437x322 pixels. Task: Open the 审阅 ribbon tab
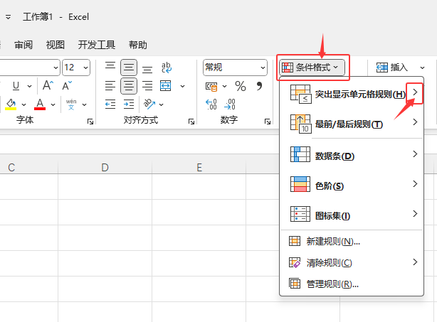(x=23, y=45)
